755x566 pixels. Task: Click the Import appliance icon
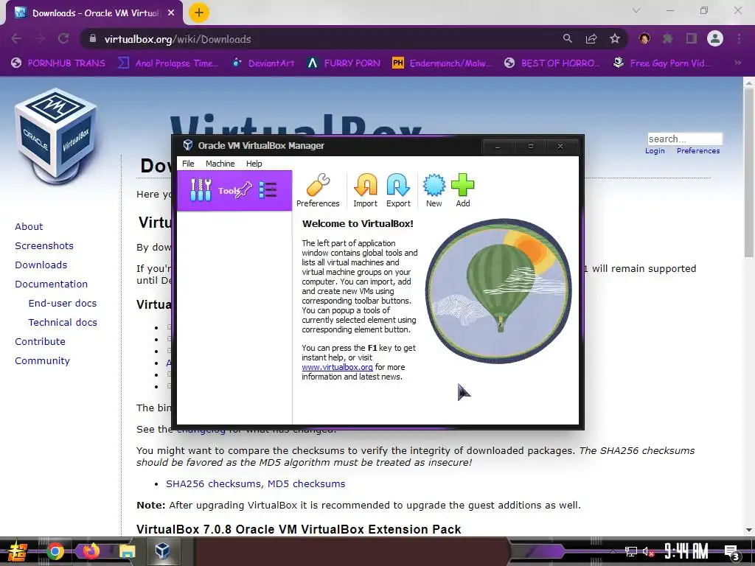click(366, 191)
